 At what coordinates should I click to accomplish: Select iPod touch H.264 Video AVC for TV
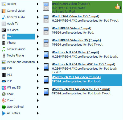coord(84,64)
